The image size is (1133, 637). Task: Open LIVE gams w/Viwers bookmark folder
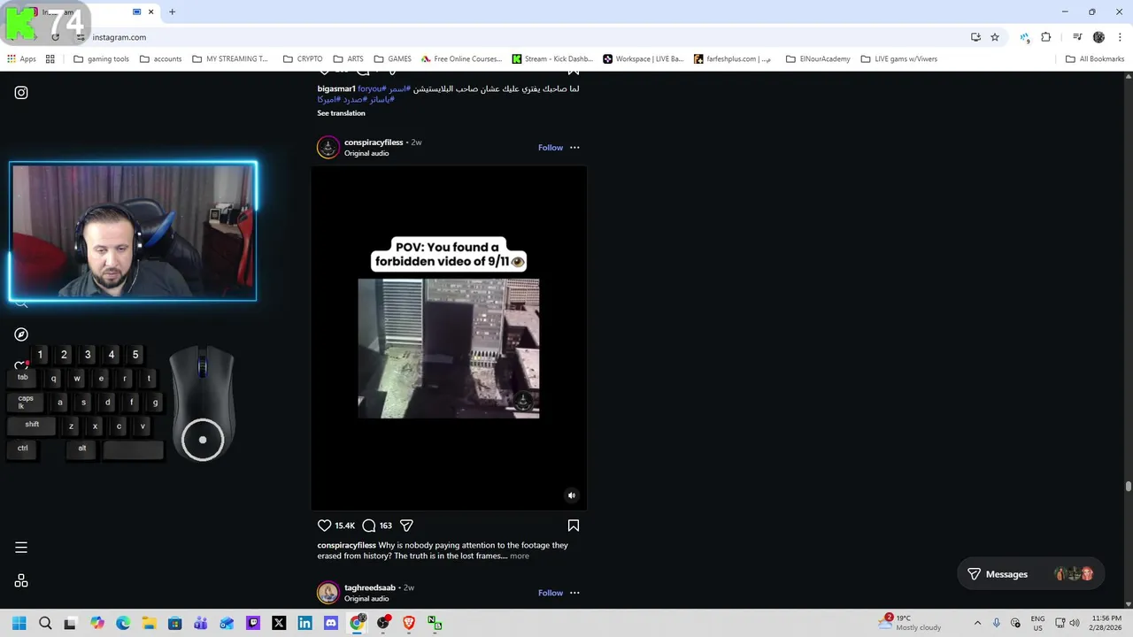tap(898, 59)
